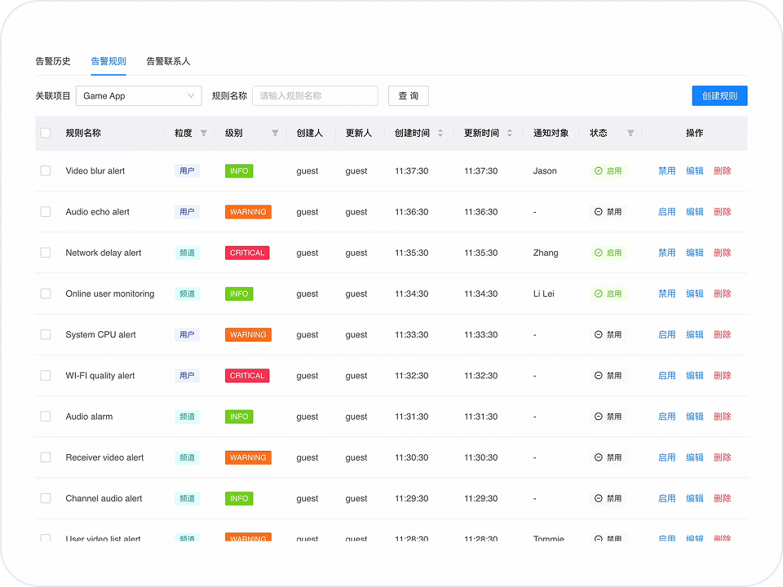This screenshot has height=587, width=783.
Task: Tick the WI-FI quality alert checkbox
Action: tap(46, 375)
